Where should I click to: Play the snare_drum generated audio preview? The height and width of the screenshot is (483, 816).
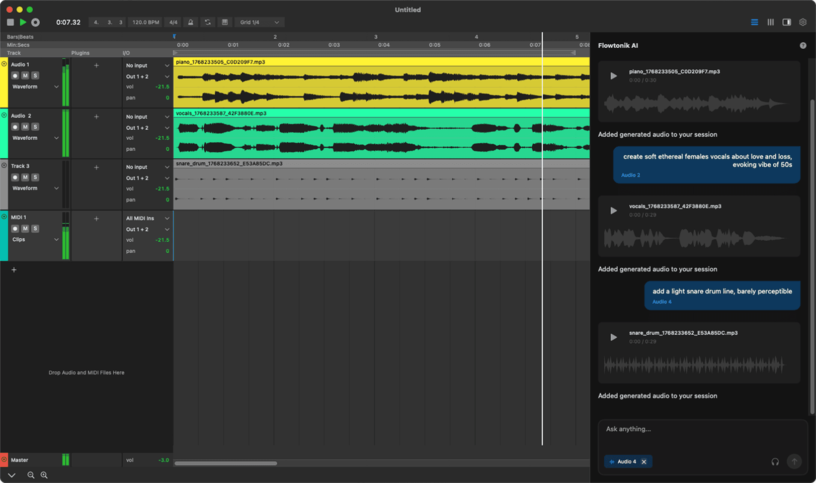[613, 337]
